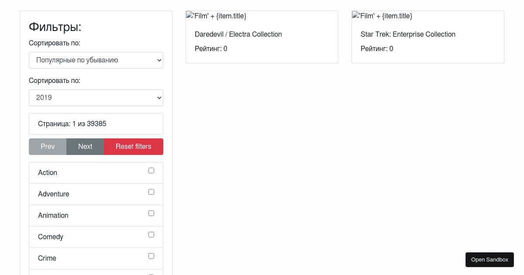The width and height of the screenshot is (524, 275).
Task: Click the broken image icon on Daredevil card
Action: [189, 15]
